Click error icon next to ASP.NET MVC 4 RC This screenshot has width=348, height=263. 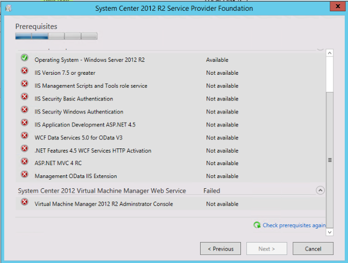click(x=24, y=161)
